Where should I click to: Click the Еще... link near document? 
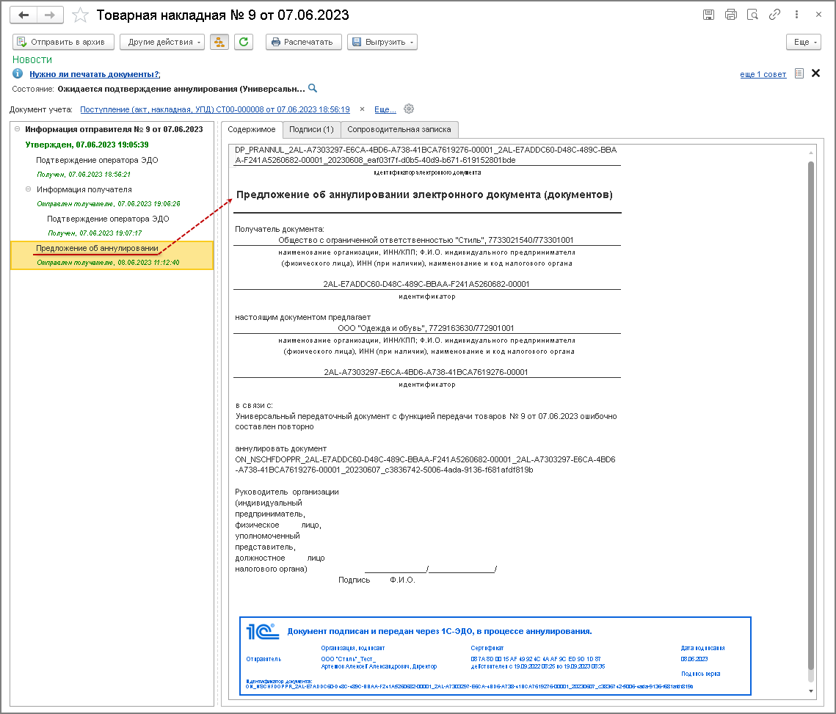pos(385,109)
